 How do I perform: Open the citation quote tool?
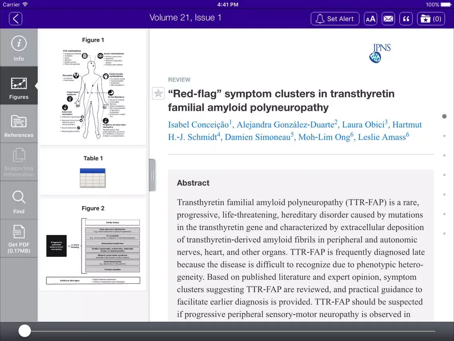(406, 18)
